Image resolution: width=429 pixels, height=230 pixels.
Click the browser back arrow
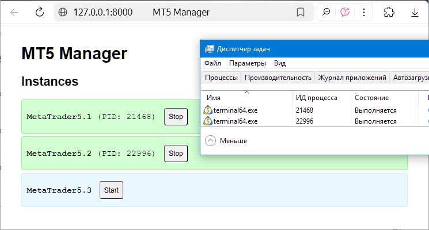click(x=14, y=12)
